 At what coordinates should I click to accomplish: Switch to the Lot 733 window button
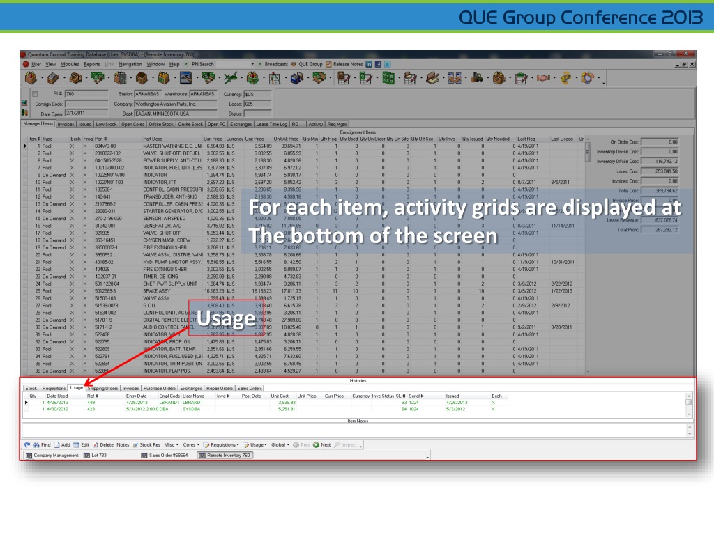click(95, 456)
